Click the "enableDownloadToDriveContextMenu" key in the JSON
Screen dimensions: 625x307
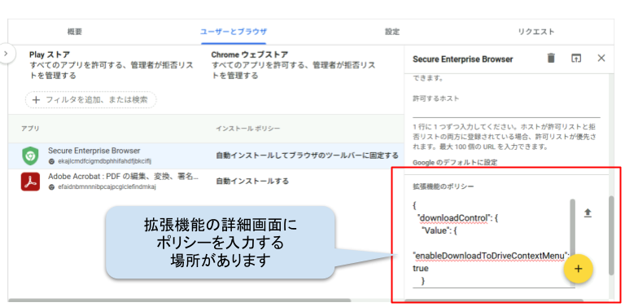489,255
